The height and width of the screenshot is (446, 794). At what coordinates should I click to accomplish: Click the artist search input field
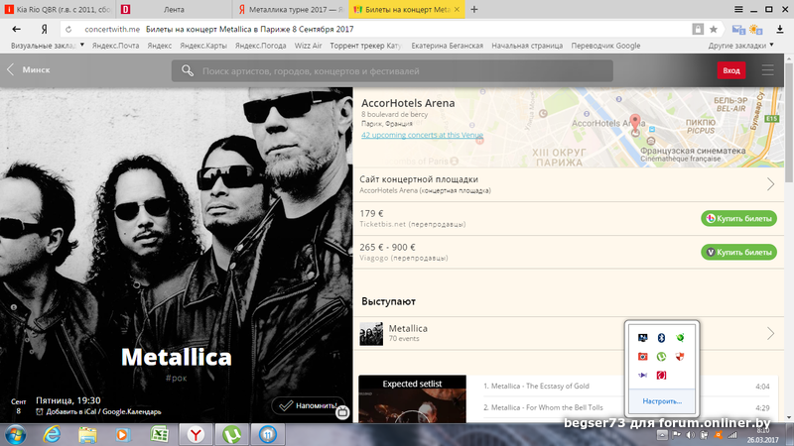point(392,70)
